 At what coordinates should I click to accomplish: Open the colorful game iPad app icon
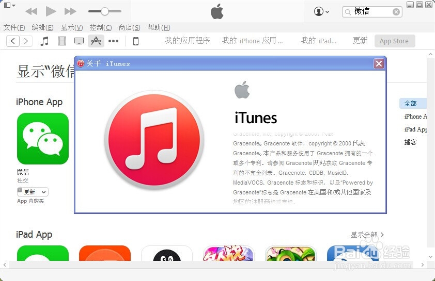(x=228, y=253)
